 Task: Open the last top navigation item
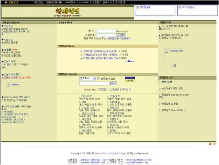coord(120,2)
